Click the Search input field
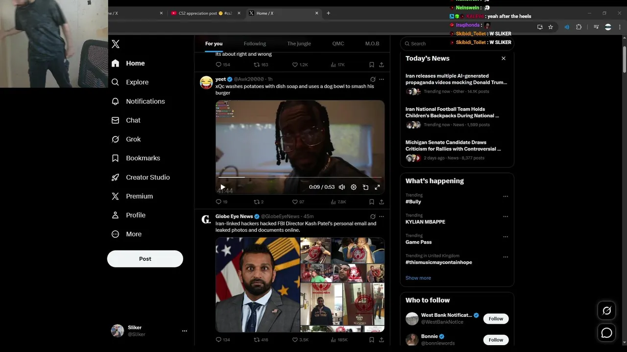Image resolution: width=627 pixels, height=352 pixels. (x=457, y=44)
